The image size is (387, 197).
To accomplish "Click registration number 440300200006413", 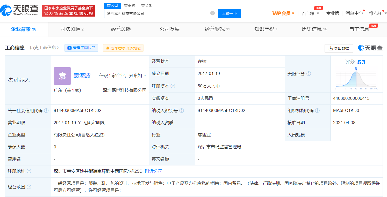I will [x=351, y=98].
